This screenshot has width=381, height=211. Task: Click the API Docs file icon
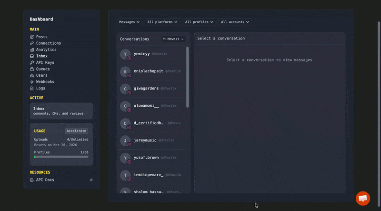point(32,180)
